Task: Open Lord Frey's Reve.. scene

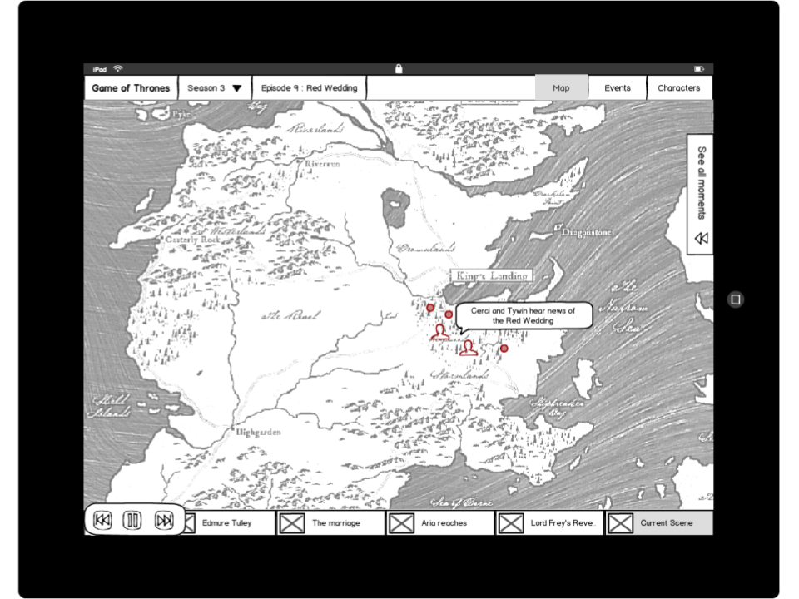Action: point(550,522)
